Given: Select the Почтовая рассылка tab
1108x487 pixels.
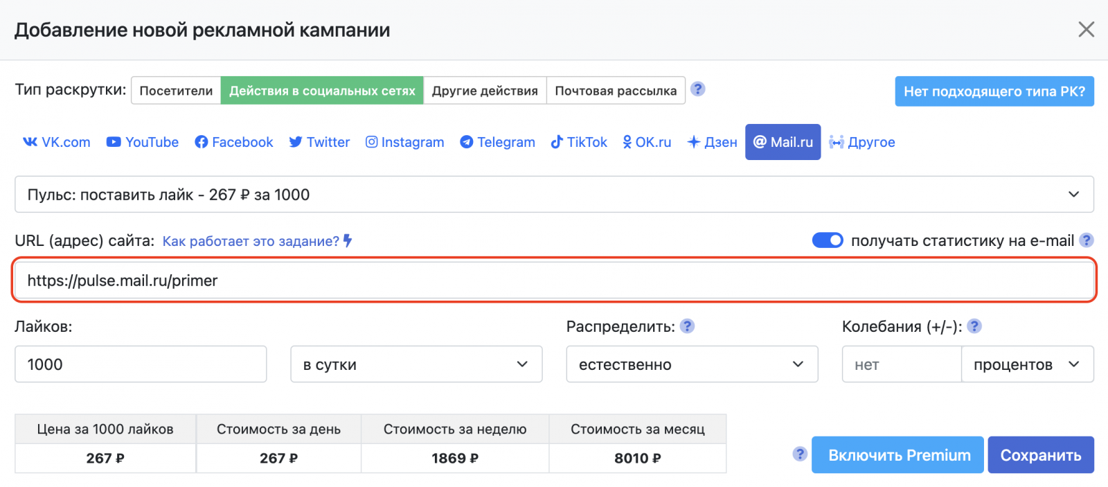Looking at the screenshot, I should (x=616, y=91).
